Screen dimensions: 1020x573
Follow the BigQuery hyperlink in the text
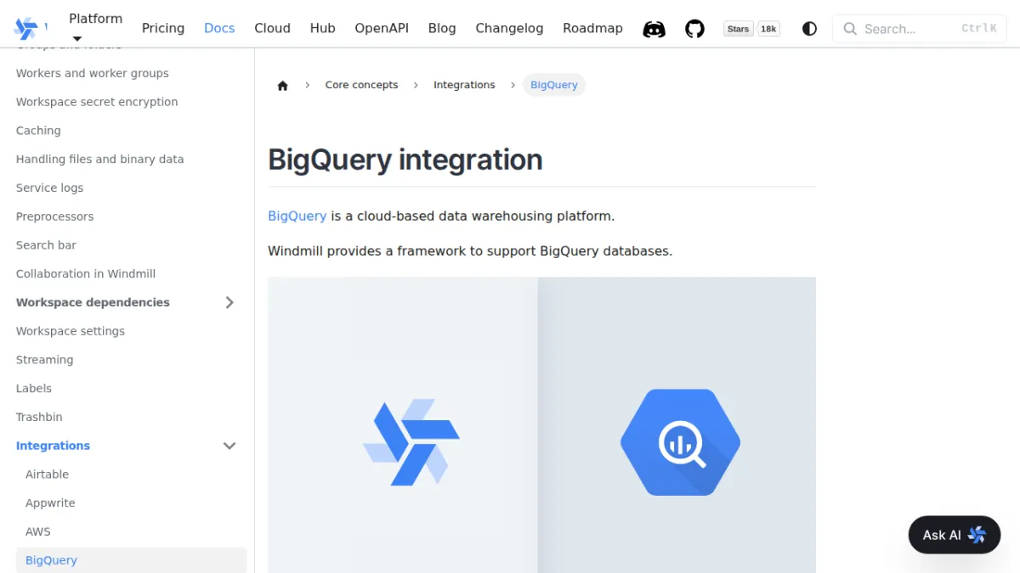click(297, 216)
